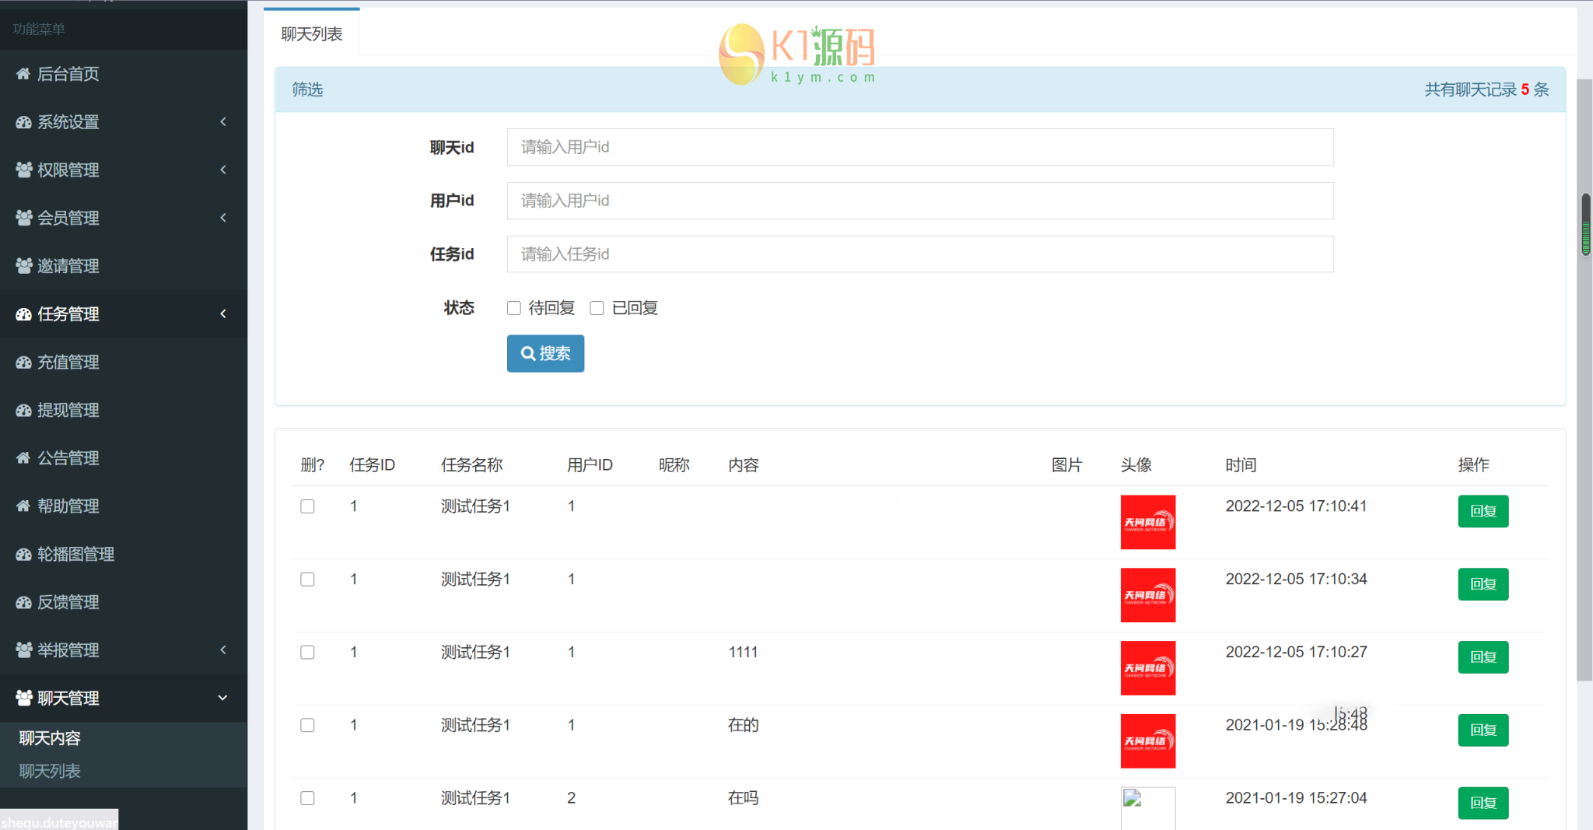
Task: Click the avatar thumbnail for the 17:10:41 chat
Action: pos(1147,522)
